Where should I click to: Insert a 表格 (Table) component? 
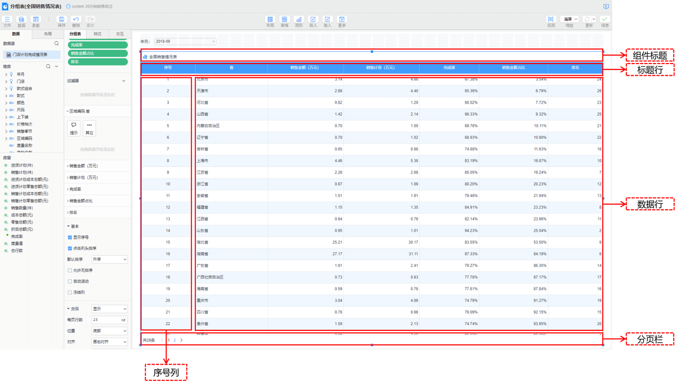click(284, 20)
